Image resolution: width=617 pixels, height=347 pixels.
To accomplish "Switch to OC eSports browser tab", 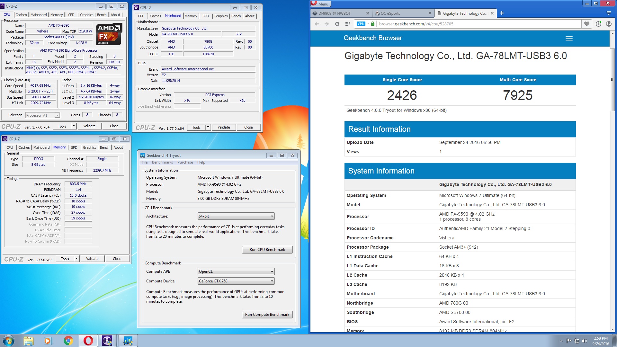I will coord(404,13).
